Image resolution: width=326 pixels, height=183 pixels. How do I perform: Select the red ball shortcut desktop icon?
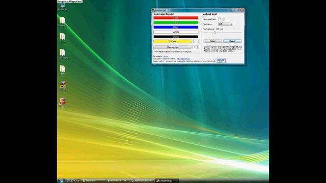63,103
